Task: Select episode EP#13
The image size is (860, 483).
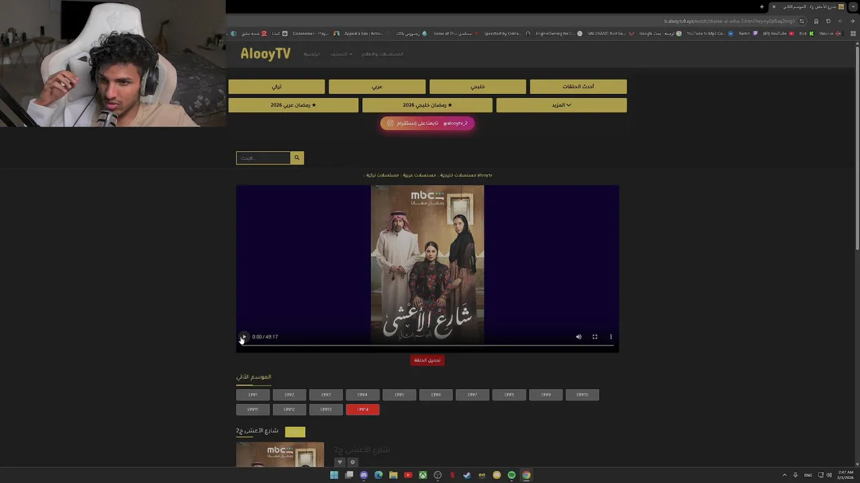Action: [326, 409]
